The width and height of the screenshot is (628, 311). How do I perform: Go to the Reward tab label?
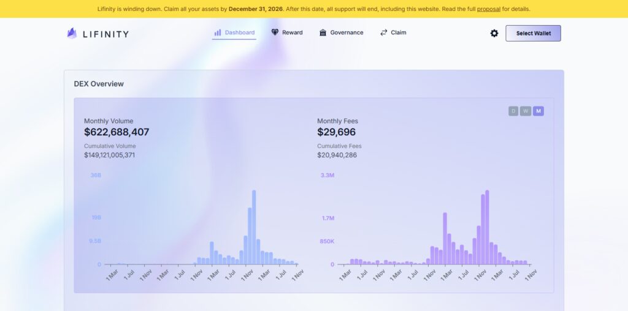[293, 32]
